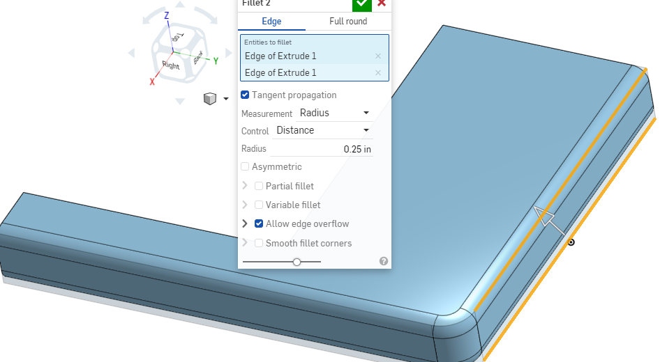Open the fillet help icon

(x=384, y=261)
